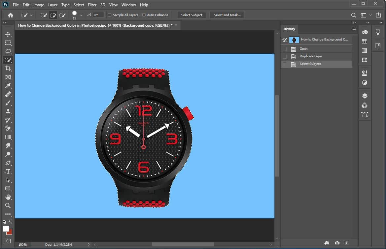Activate the Zoom tool

(8, 206)
